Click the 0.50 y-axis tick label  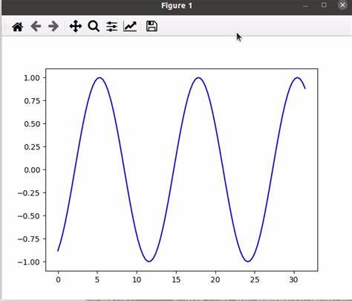(32, 124)
